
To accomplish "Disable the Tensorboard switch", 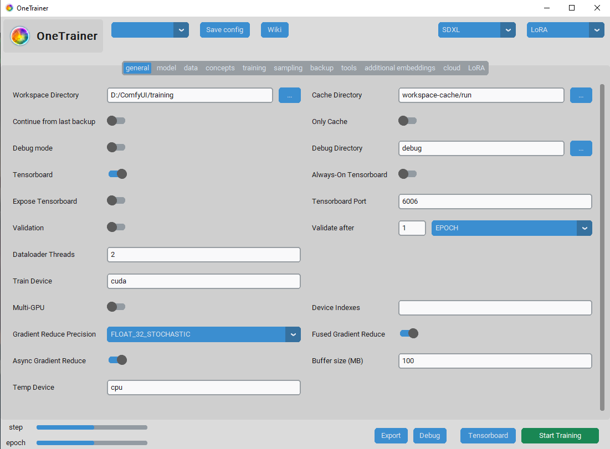I will (x=117, y=174).
